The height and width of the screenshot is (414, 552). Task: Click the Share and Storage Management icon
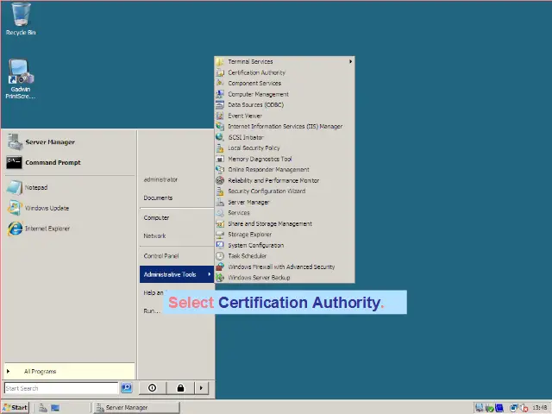pyautogui.click(x=220, y=223)
